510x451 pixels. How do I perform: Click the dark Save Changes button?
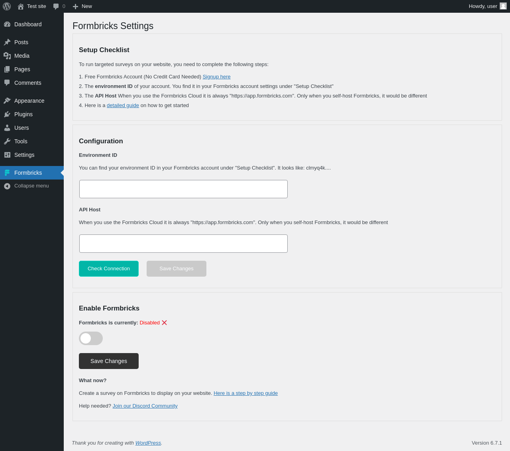coord(109,361)
